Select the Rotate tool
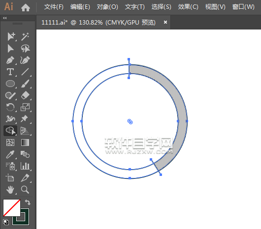Screen dimensions: 261x229 tap(10, 107)
